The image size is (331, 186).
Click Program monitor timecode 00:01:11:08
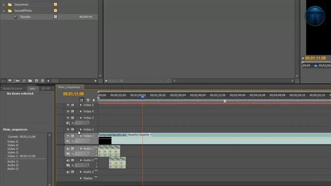(x=315, y=58)
